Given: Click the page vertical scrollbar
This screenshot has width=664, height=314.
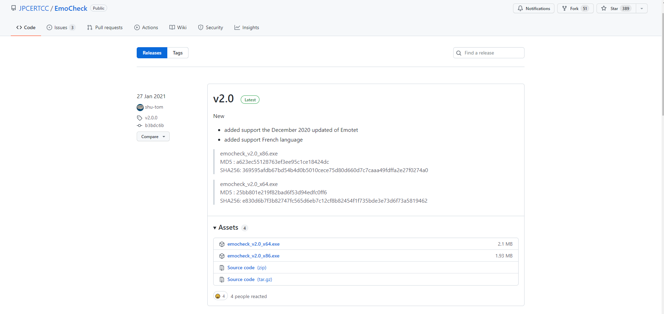Looking at the screenshot, I should point(662,65).
